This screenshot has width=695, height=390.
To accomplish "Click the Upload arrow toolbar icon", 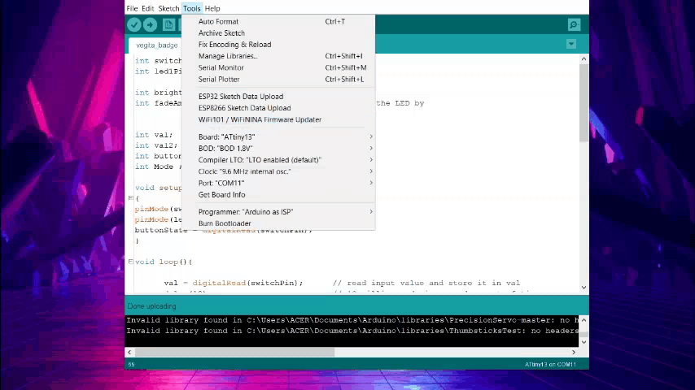I will (150, 25).
